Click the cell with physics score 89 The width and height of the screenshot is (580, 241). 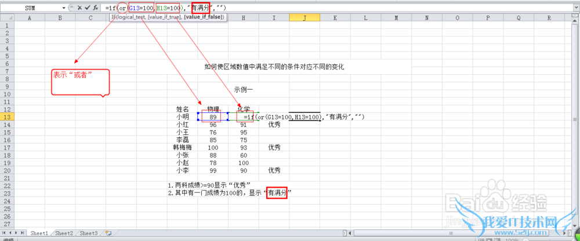click(x=213, y=117)
